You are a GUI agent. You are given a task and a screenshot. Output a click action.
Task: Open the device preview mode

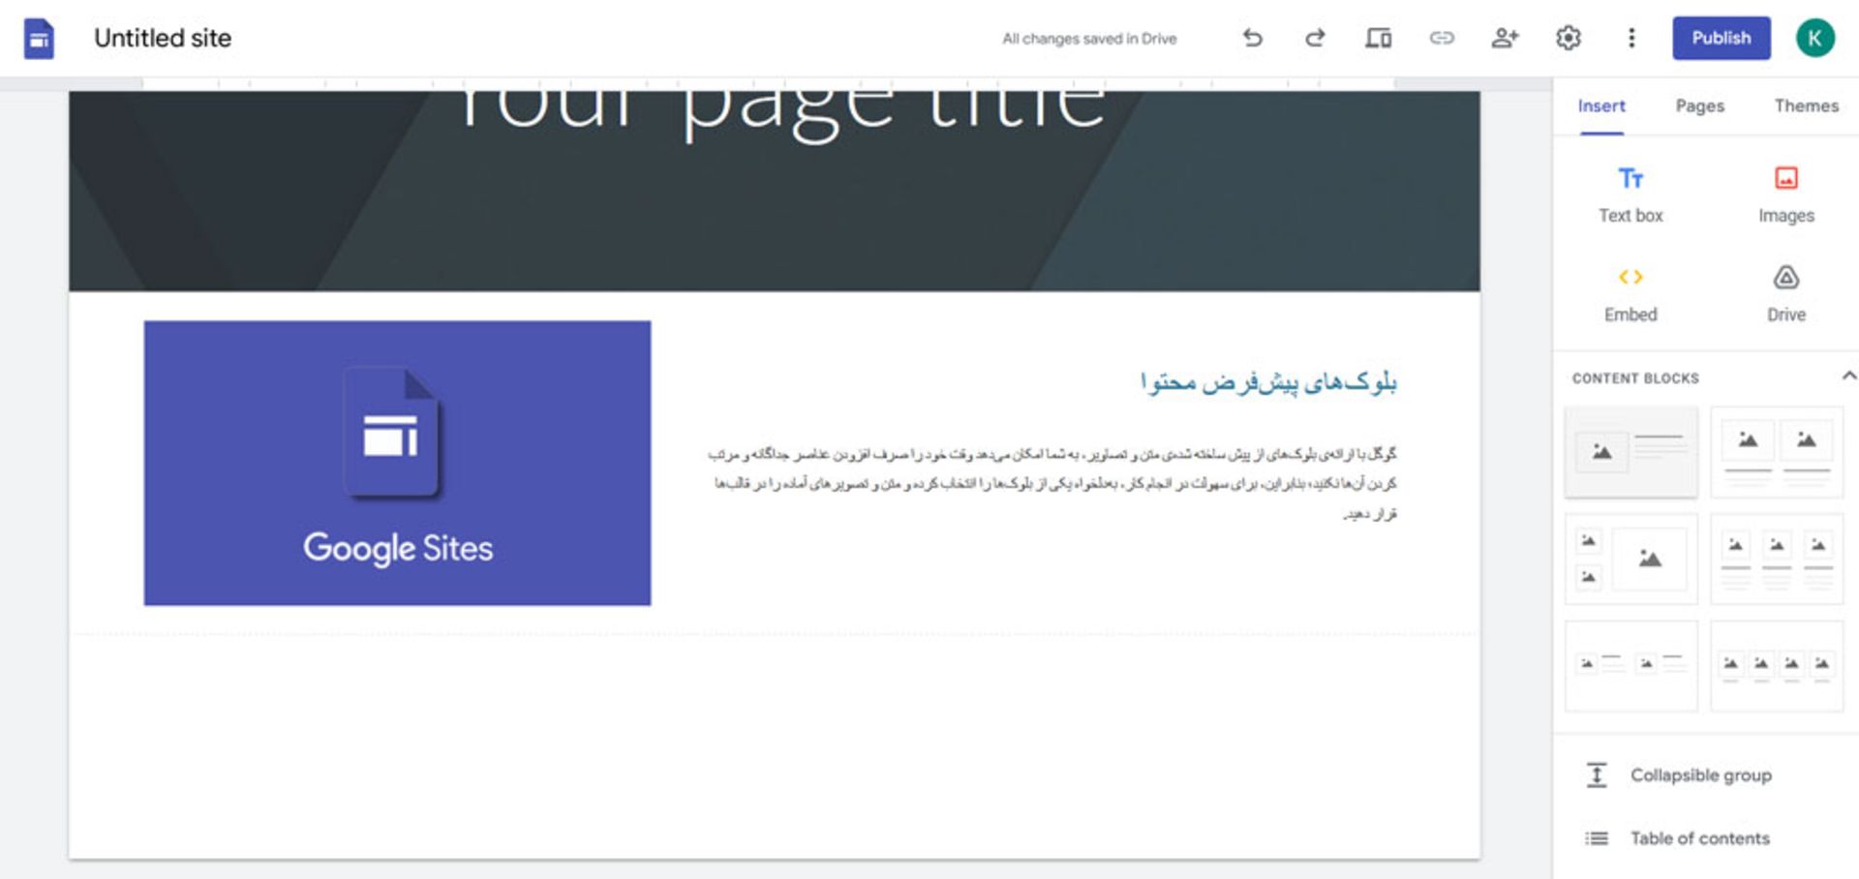pos(1378,38)
